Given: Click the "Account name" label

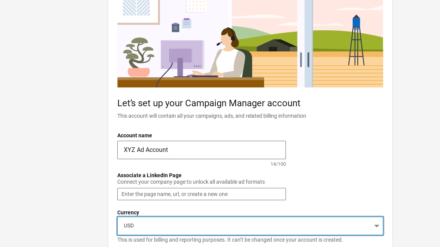Looking at the screenshot, I should (x=135, y=135).
